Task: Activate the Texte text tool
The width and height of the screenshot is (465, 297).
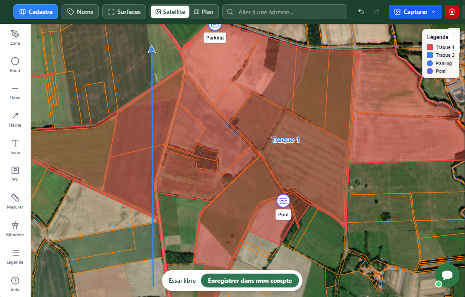Action: (x=15, y=147)
